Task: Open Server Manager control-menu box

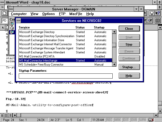Action: [11, 9]
